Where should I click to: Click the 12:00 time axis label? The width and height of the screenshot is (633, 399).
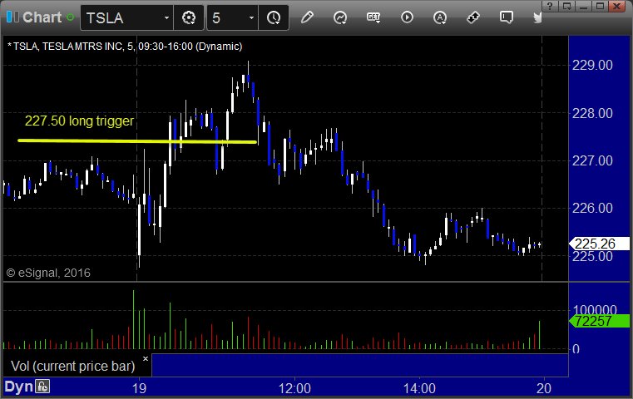point(294,388)
